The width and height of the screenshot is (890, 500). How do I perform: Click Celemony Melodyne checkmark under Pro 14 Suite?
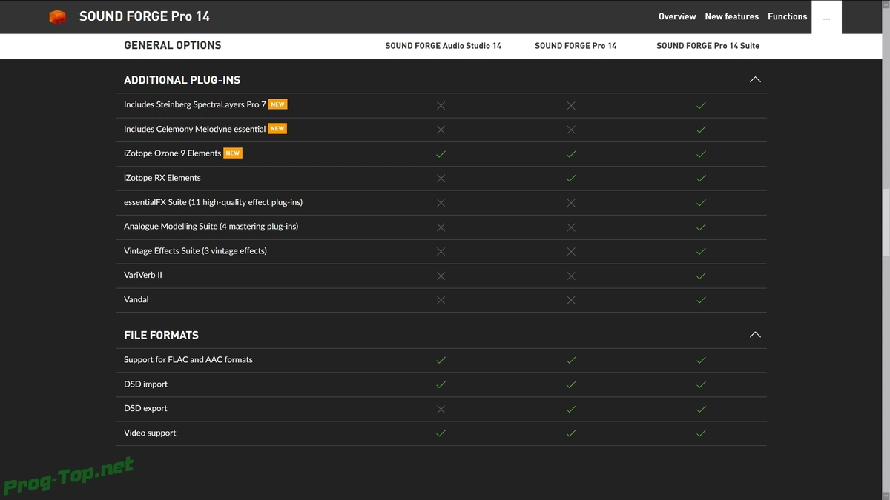(x=701, y=130)
